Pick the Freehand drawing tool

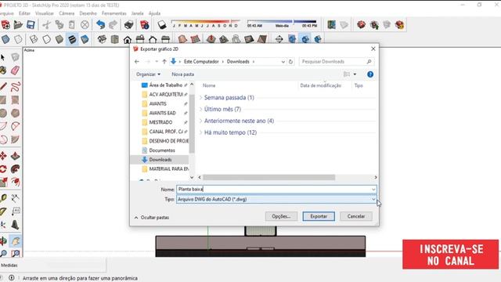[x=15, y=86]
